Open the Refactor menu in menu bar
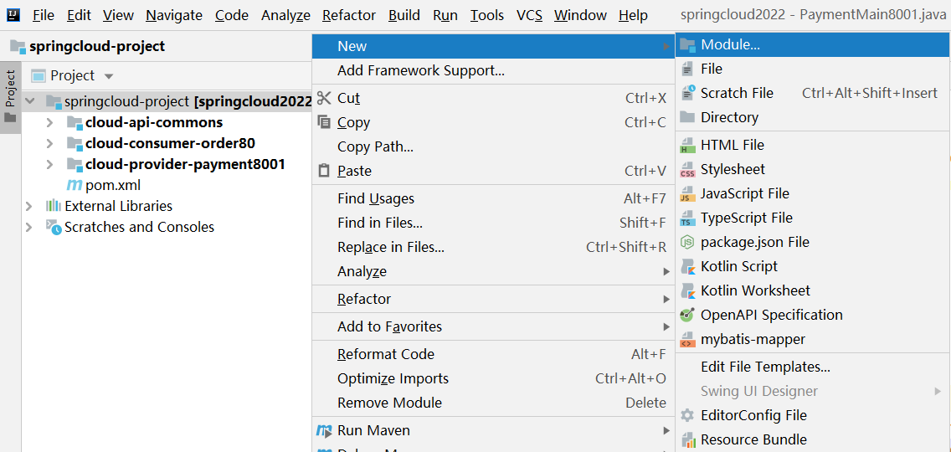 (x=349, y=15)
